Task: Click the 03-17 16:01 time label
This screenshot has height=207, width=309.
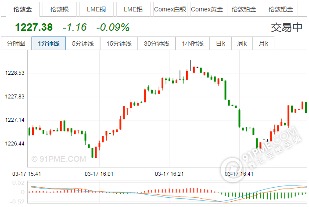Action: (x=99, y=174)
